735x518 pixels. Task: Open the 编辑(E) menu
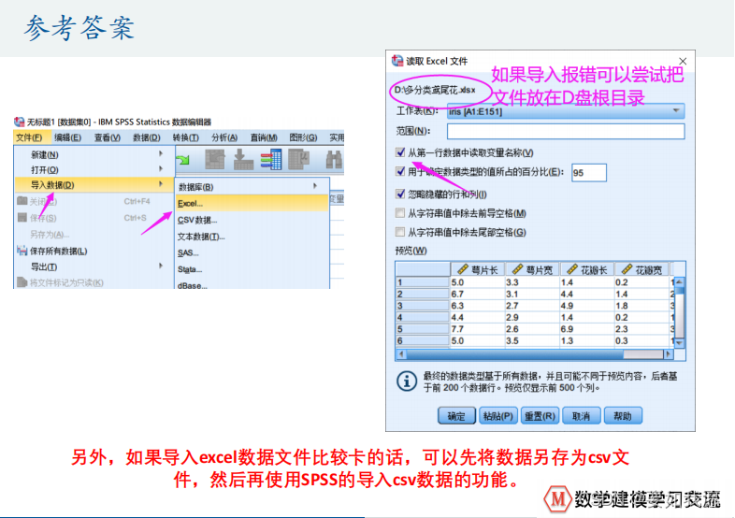(67, 137)
